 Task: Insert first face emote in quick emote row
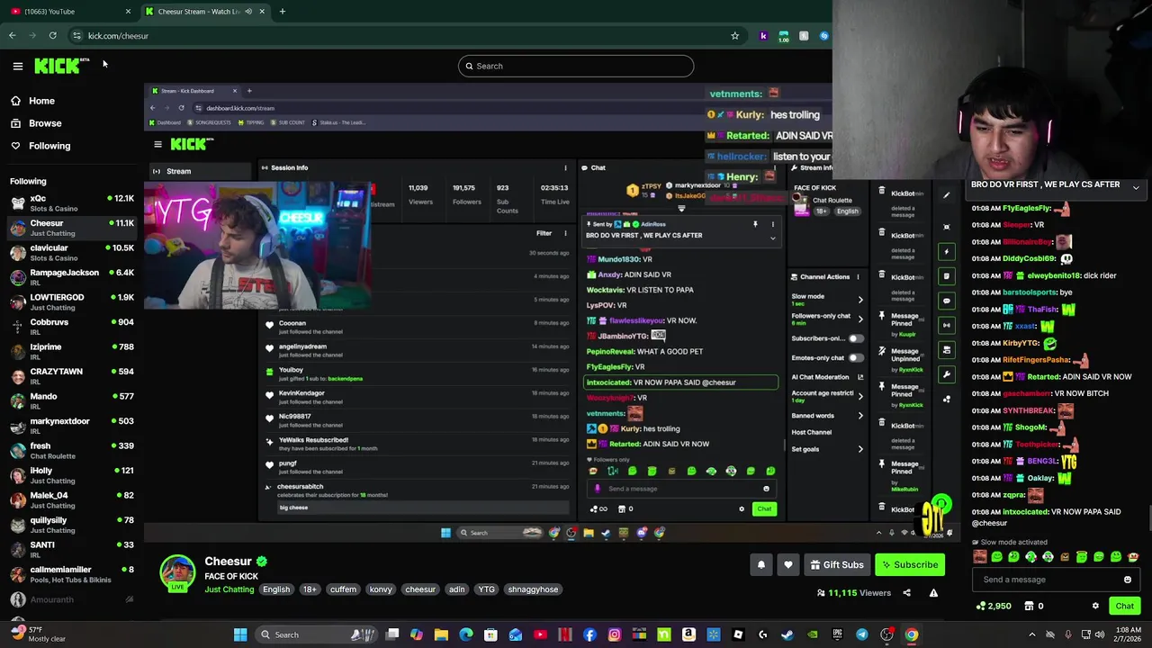tap(980, 557)
